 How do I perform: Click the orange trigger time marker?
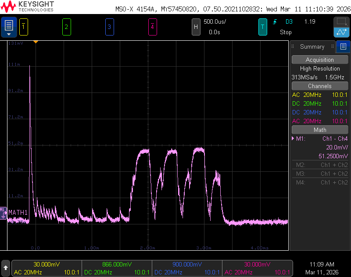(x=36, y=42)
